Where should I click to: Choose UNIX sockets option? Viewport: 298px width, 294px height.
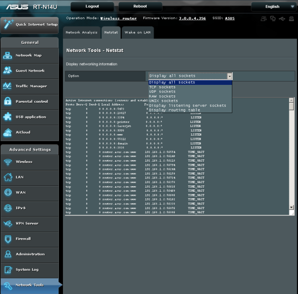pyautogui.click(x=190, y=101)
